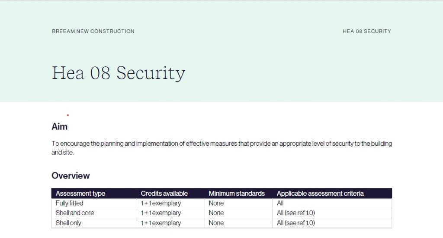The width and height of the screenshot is (443, 238).
Task: Select the Hea 08 Security page title
Action: pyautogui.click(x=119, y=73)
